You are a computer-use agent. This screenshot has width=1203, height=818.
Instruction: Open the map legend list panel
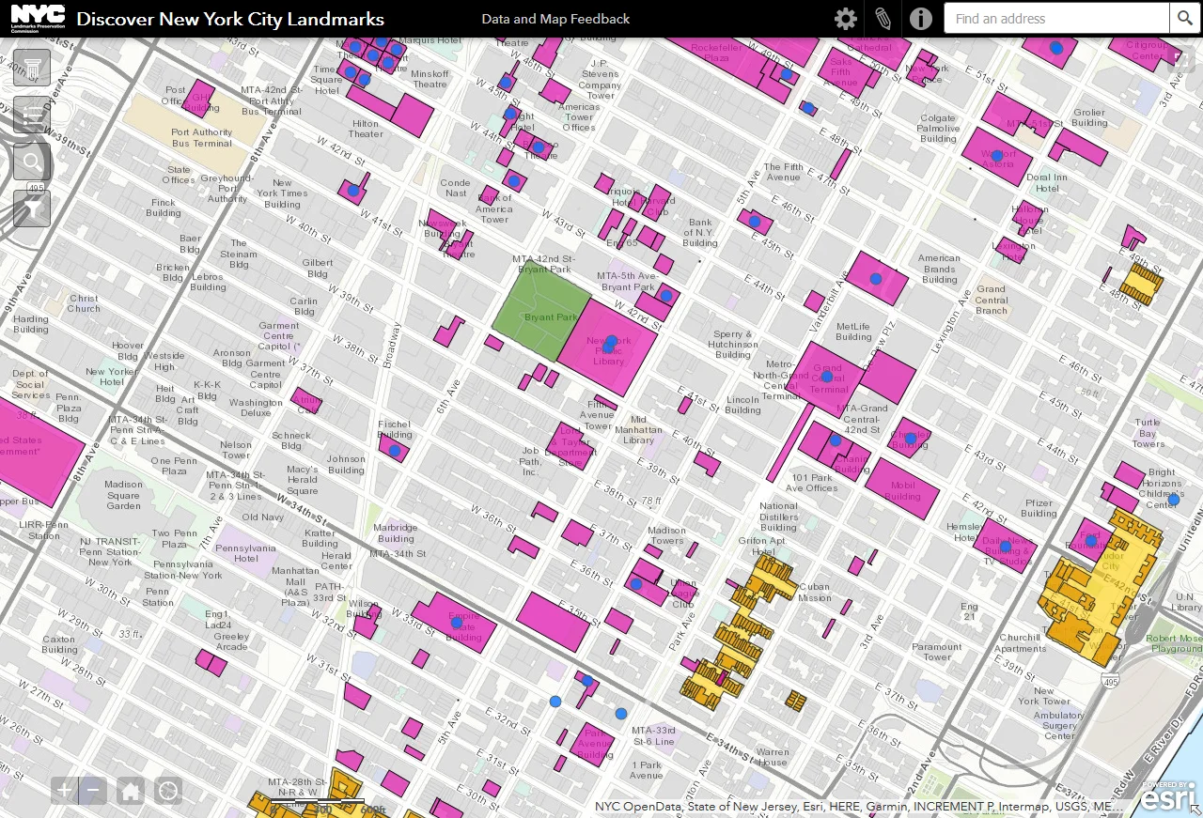tap(32, 116)
